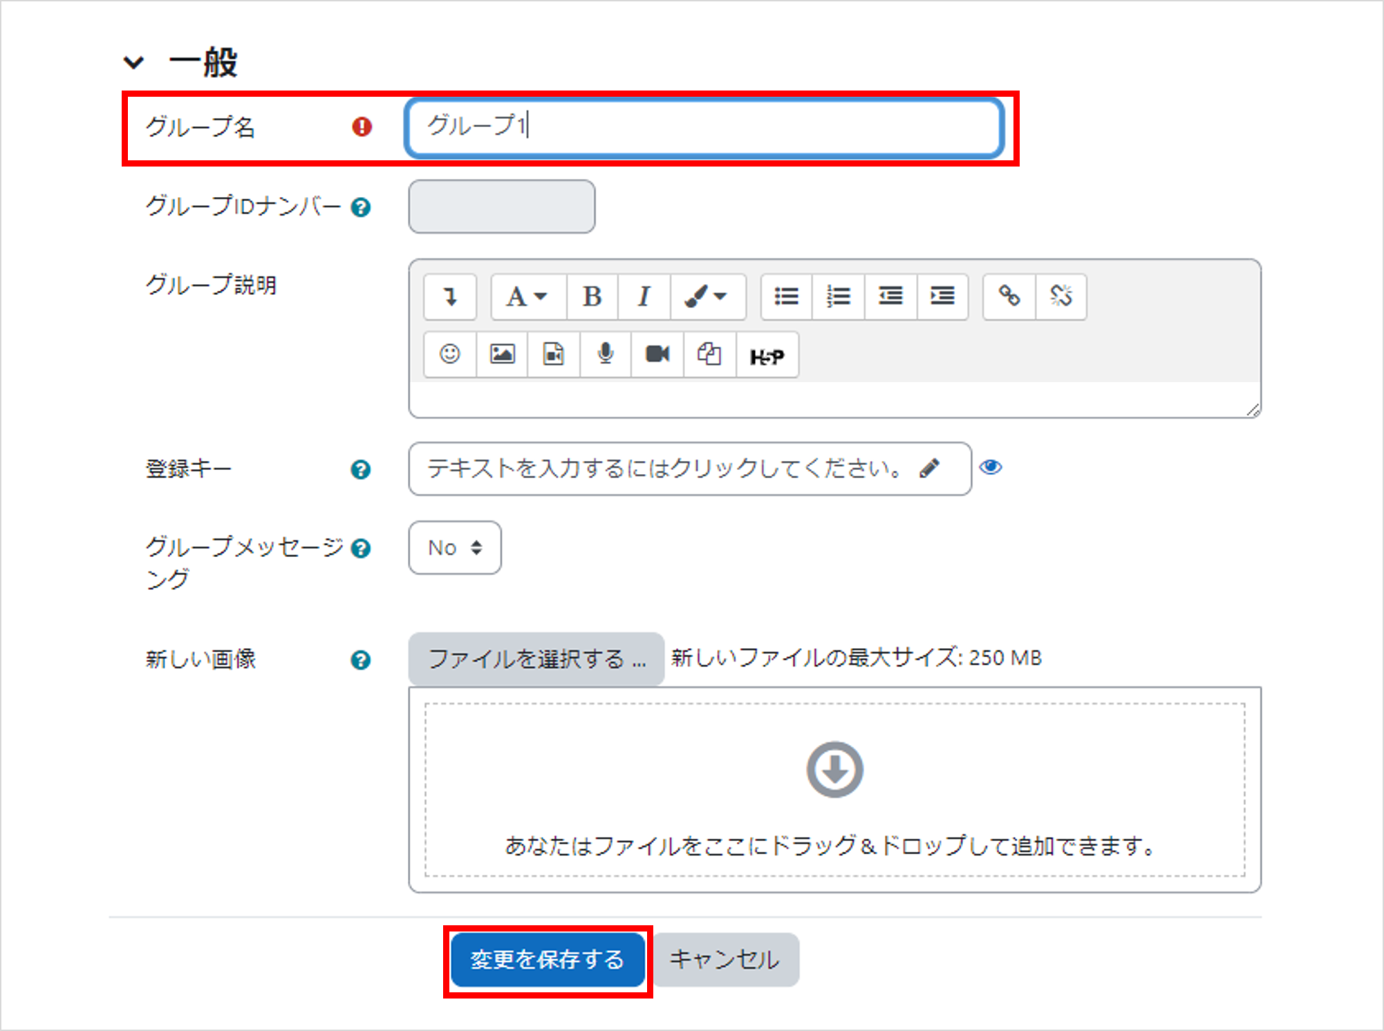Click the 登録キー text entry field
The image size is (1384, 1031).
point(690,469)
